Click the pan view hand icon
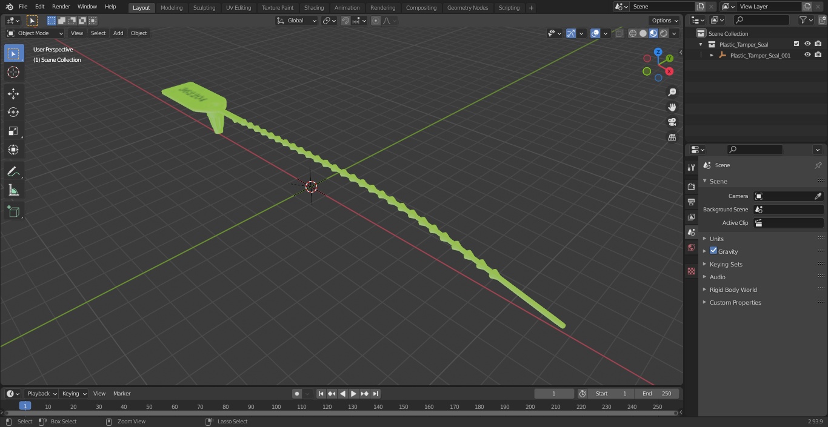 coord(672,107)
